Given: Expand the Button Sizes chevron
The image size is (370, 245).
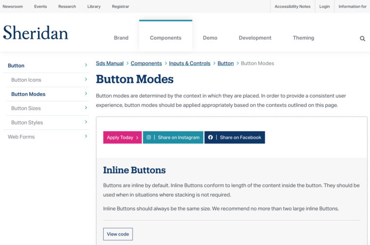Looking at the screenshot, I should (x=86, y=107).
